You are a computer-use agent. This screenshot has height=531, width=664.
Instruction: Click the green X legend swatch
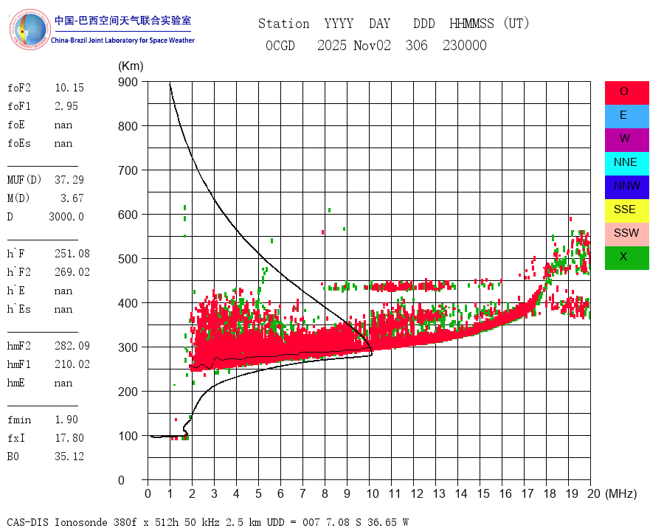pyautogui.click(x=626, y=258)
